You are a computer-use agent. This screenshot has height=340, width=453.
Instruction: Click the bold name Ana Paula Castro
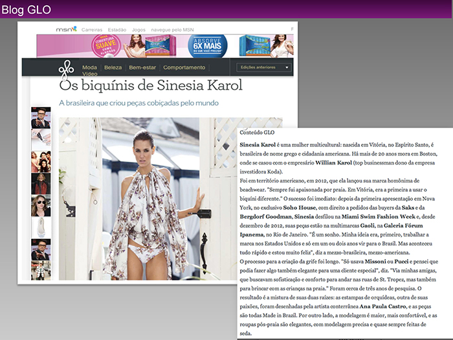coord(383,306)
